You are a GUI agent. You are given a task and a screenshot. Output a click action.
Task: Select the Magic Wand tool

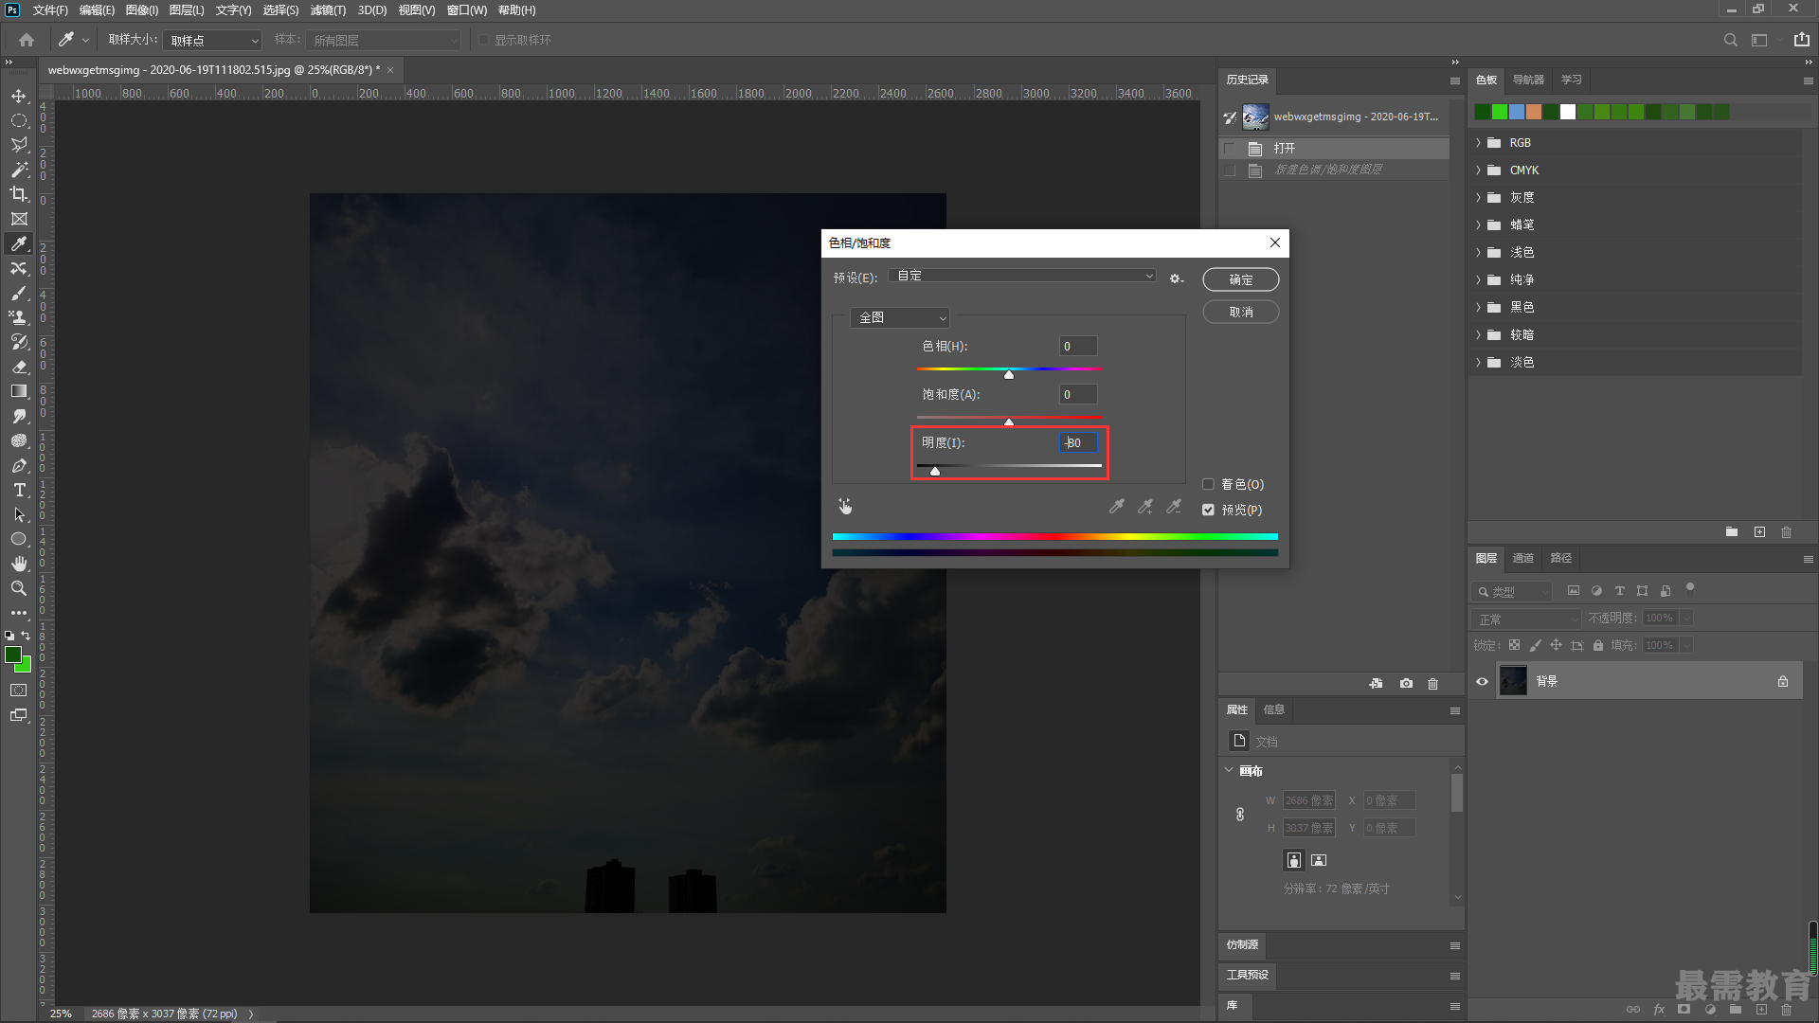click(19, 170)
